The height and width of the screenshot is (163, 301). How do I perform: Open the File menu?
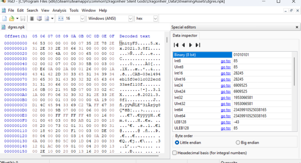tap(11, 10)
